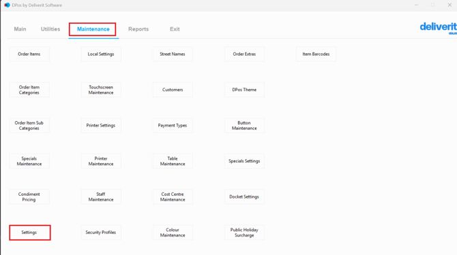Open DPos Theme settings
This screenshot has width=457, height=255.
coord(244,90)
